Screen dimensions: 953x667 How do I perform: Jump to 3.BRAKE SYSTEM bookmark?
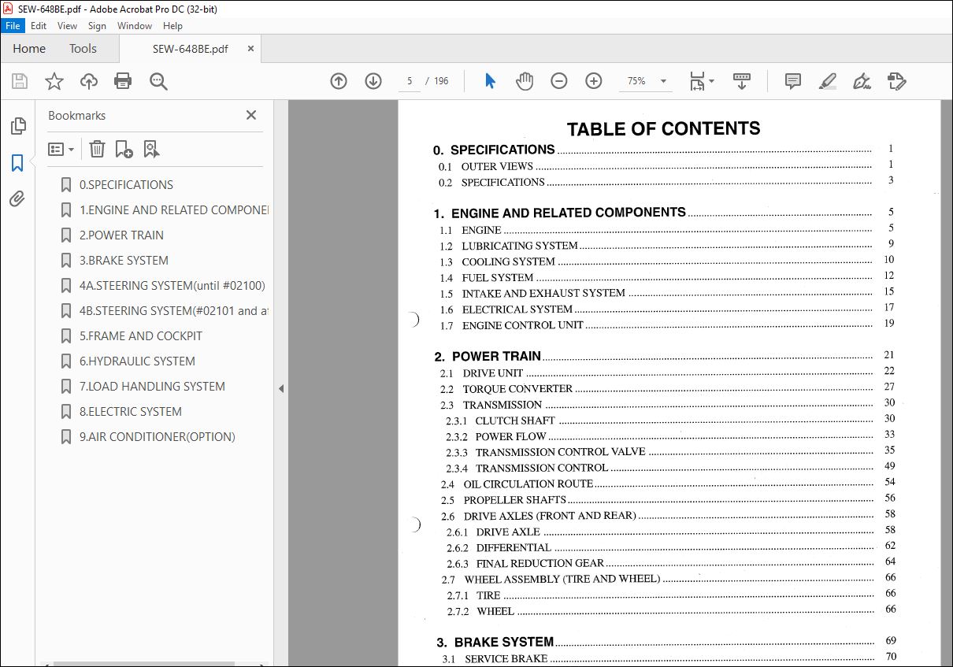(124, 261)
